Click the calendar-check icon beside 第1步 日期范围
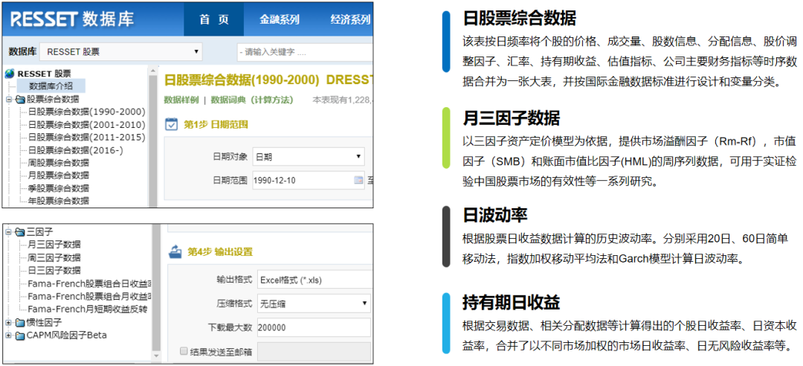This screenshot has width=803, height=366. coord(172,123)
